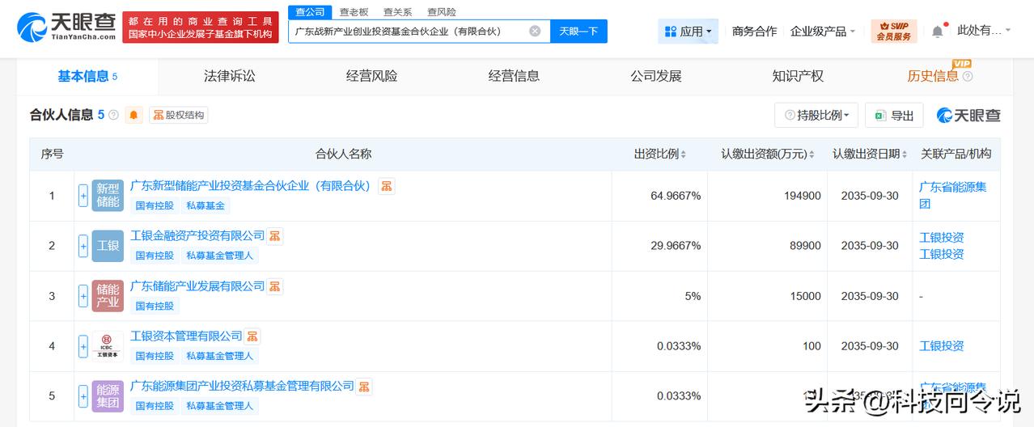Click the equity structure icon next to 工银金融资产投资有限公司
Image resolution: width=1034 pixels, height=427 pixels.
(275, 236)
